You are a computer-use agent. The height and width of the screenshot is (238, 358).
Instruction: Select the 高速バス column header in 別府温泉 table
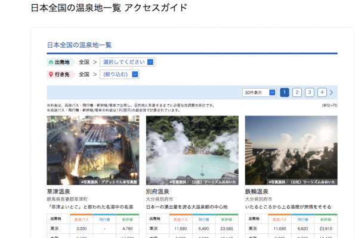pyautogui.click(x=181, y=220)
